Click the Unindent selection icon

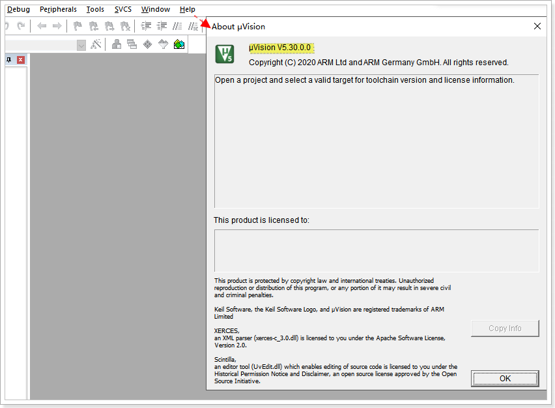[x=162, y=26]
